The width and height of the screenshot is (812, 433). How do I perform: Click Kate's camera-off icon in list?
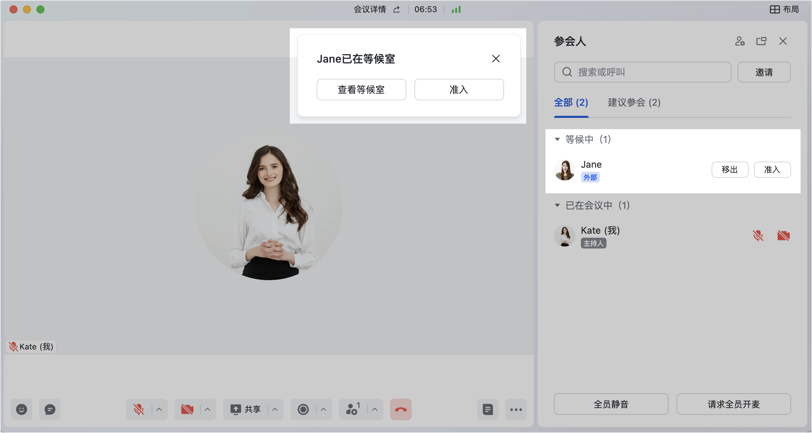click(x=784, y=236)
